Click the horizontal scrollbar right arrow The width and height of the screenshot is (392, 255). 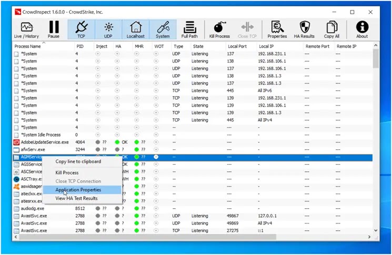click(369, 237)
